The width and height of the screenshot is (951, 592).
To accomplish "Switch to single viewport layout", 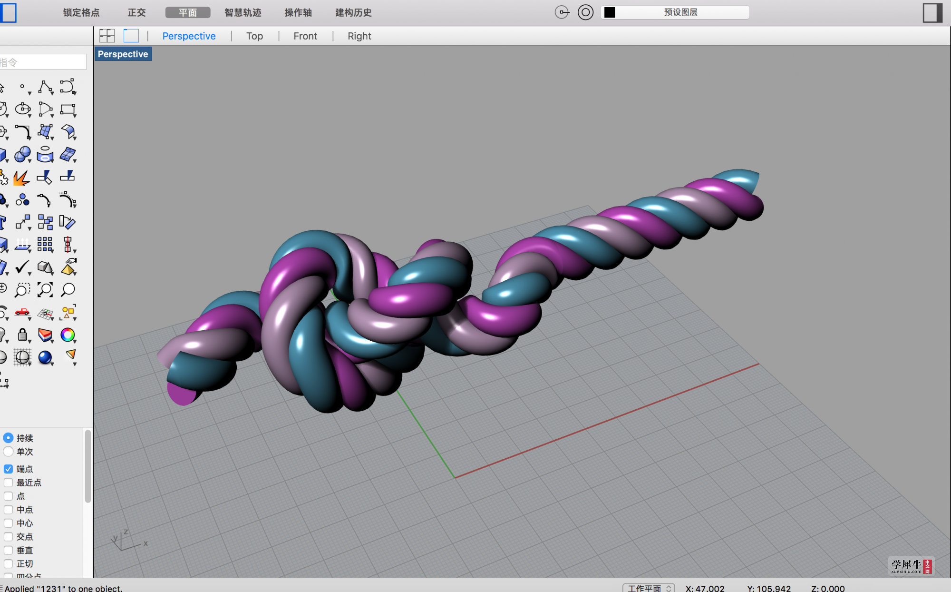I will 131,36.
